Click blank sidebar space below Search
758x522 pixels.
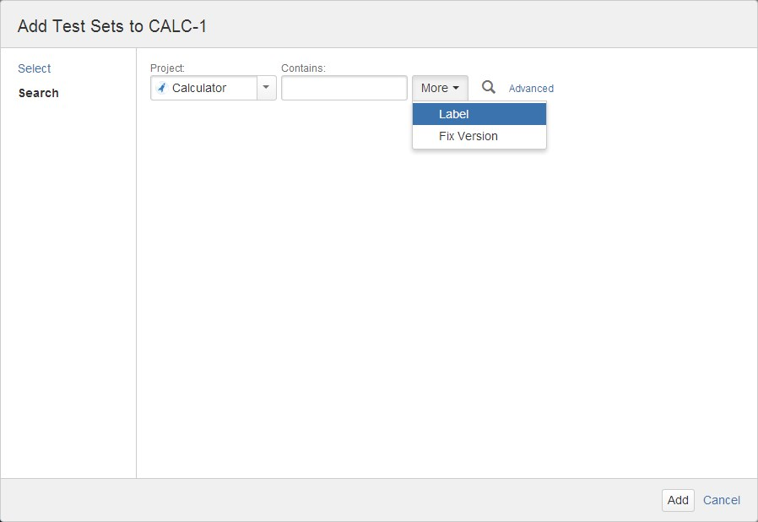[68, 291]
